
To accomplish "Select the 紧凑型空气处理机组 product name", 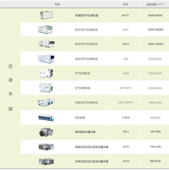I will coord(87,15).
